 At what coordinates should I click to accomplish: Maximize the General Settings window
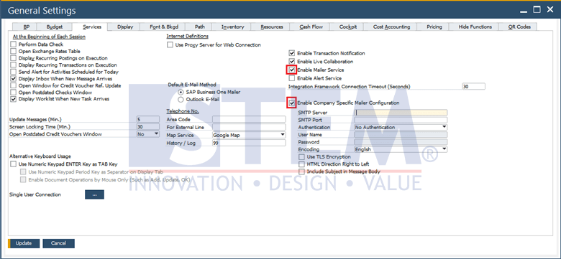pos(537,10)
